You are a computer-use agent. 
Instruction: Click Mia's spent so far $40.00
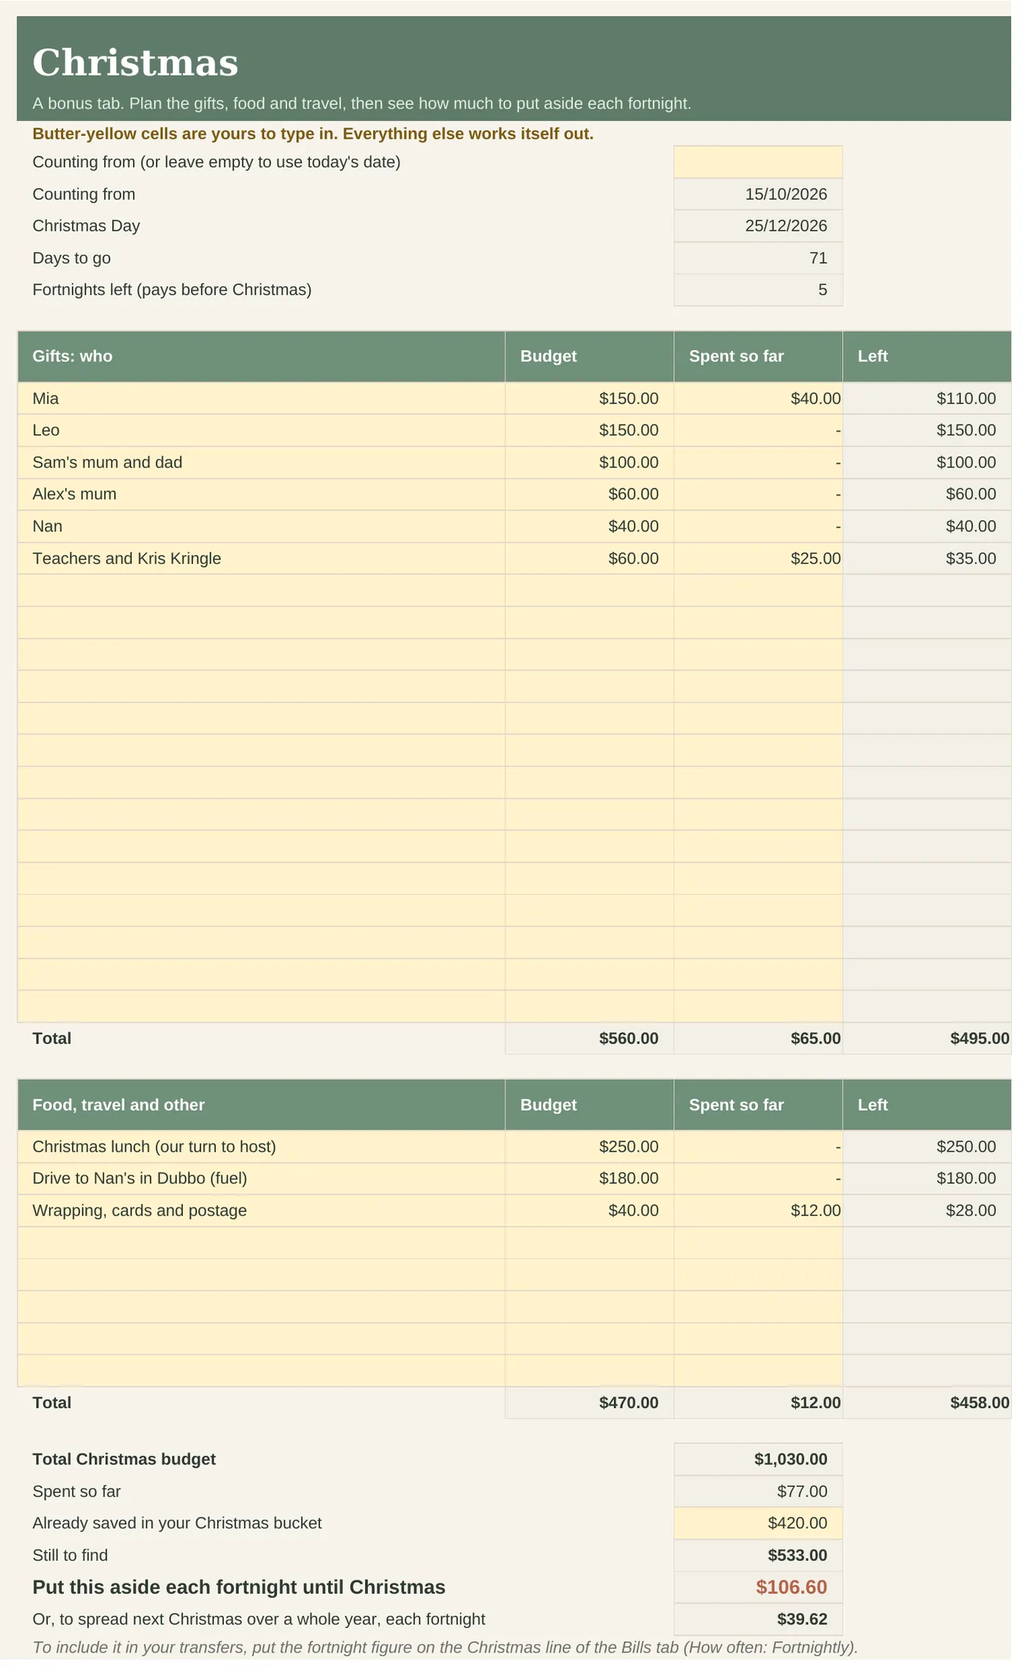click(758, 399)
